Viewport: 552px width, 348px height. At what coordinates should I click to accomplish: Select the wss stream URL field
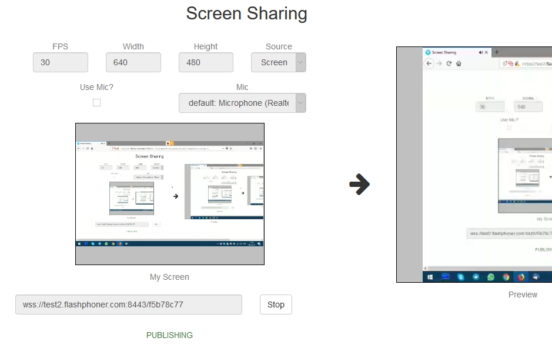click(128, 304)
